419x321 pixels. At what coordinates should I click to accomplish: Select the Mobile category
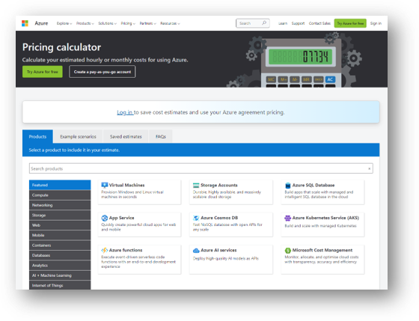click(60, 235)
